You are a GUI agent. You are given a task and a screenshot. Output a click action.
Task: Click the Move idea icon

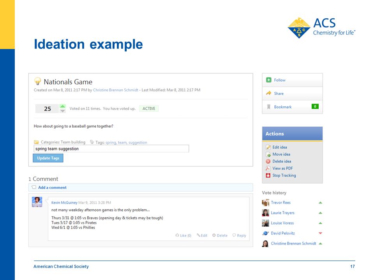click(268, 154)
